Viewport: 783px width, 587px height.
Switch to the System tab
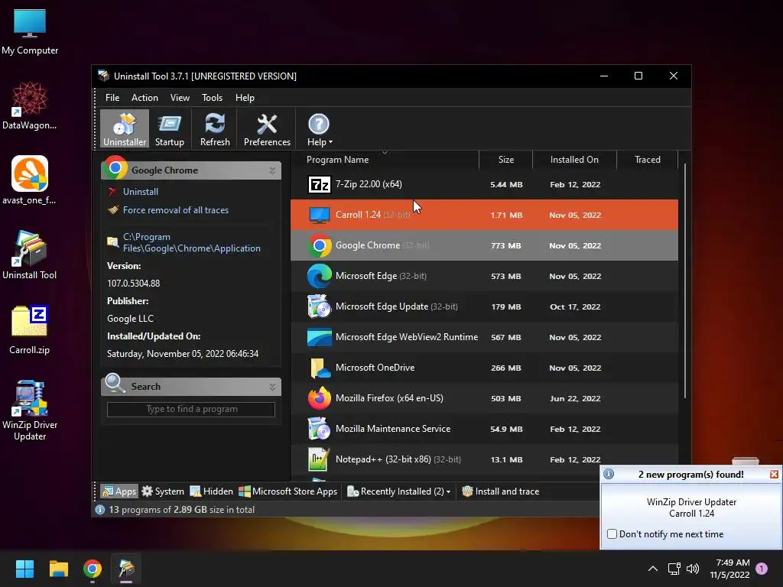pyautogui.click(x=163, y=491)
